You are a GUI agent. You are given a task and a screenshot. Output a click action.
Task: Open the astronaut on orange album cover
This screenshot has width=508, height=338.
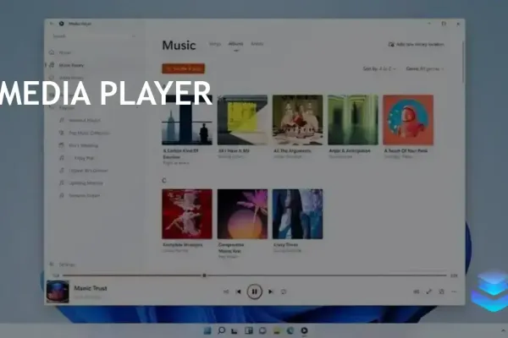(x=408, y=120)
